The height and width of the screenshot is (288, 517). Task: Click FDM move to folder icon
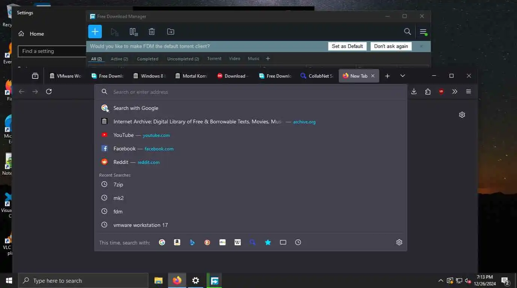(171, 32)
